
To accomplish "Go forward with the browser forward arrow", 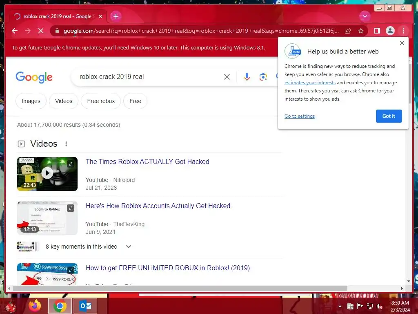I will [x=28, y=31].
